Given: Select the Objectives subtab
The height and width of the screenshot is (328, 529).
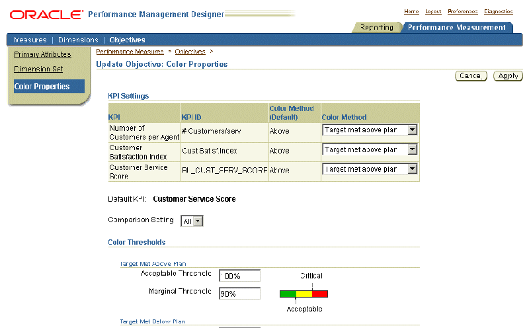Looking at the screenshot, I should coord(127,40).
